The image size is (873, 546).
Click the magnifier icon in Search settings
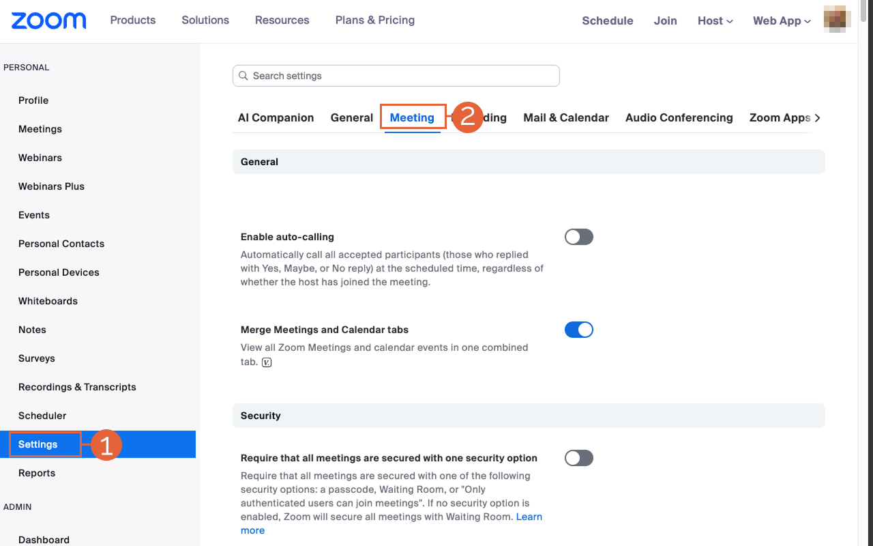click(243, 75)
